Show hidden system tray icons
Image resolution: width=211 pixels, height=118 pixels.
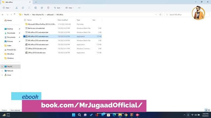pos(184,115)
